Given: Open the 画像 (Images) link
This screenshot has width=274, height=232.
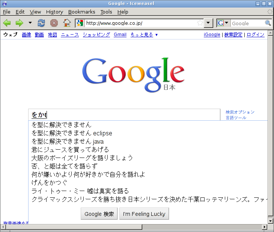Looking at the screenshot, I should (x=27, y=35).
